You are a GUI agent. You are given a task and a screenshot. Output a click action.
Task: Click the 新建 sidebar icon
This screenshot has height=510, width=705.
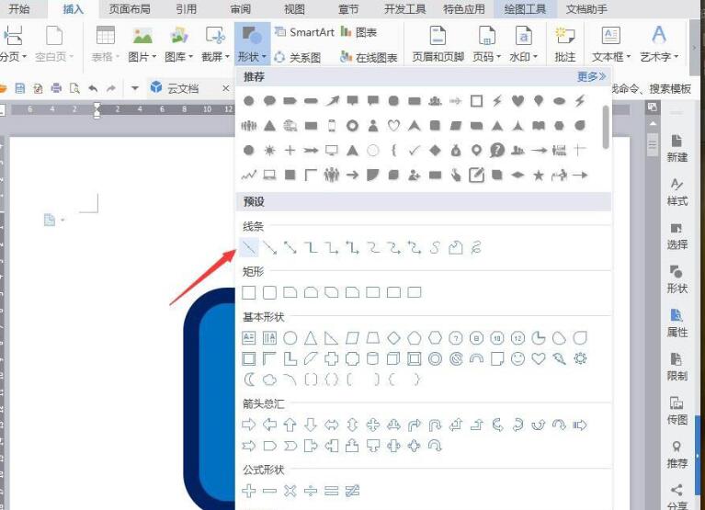click(x=677, y=147)
